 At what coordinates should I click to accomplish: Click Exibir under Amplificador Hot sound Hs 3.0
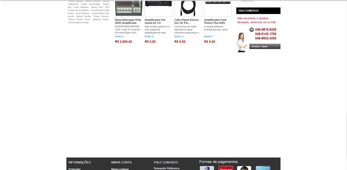pyautogui.click(x=149, y=36)
